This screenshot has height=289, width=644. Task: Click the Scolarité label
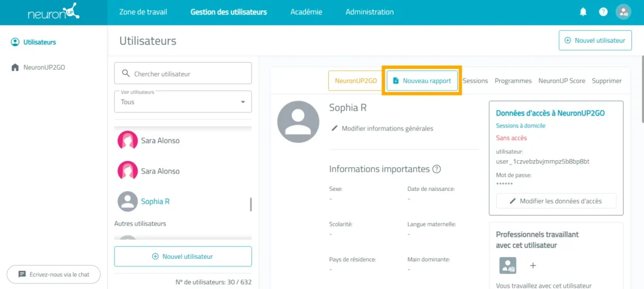341,224
